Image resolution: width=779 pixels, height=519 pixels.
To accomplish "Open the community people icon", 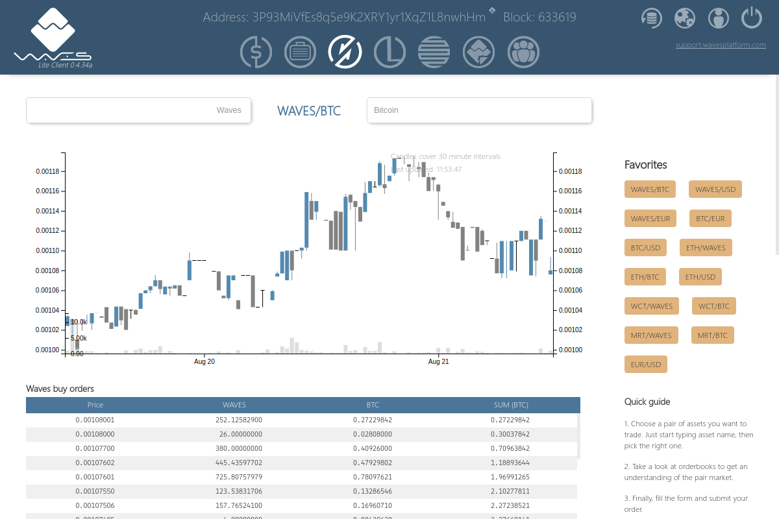I will pyautogui.click(x=523, y=52).
